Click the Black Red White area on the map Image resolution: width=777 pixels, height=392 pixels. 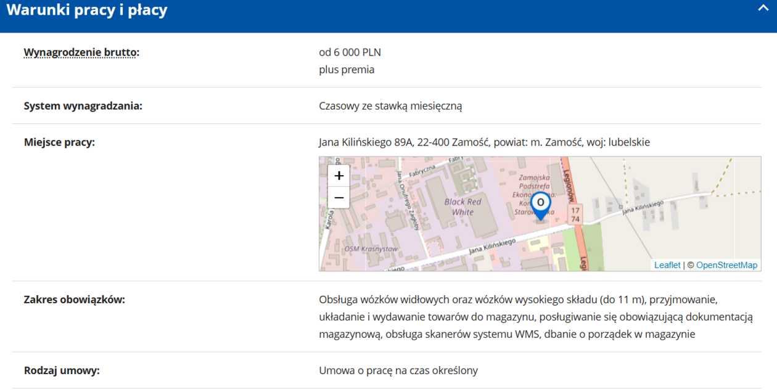point(462,205)
